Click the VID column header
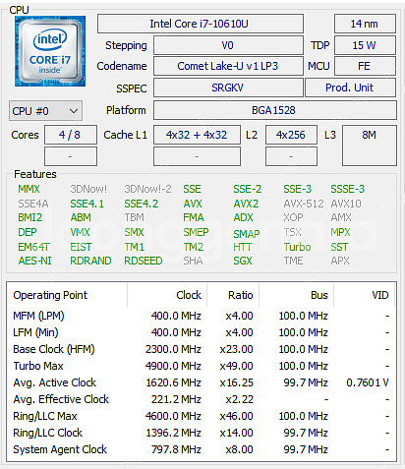This screenshot has height=469, width=405. pos(365,295)
